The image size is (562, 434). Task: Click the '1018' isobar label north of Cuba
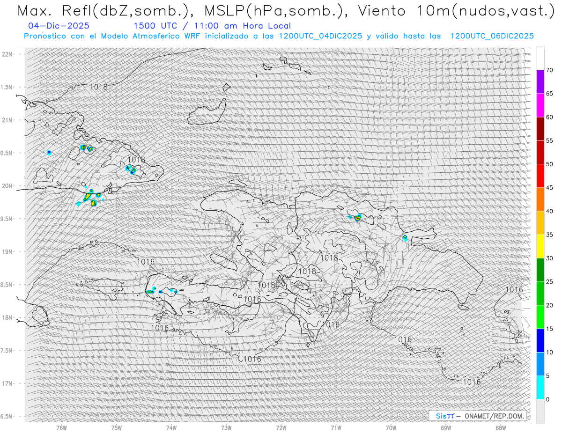click(x=99, y=87)
